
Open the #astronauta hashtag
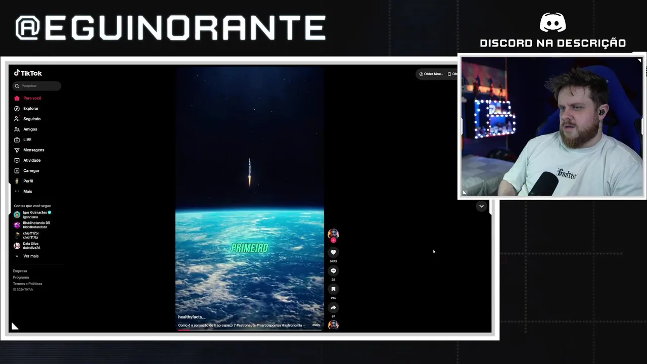tap(246, 326)
